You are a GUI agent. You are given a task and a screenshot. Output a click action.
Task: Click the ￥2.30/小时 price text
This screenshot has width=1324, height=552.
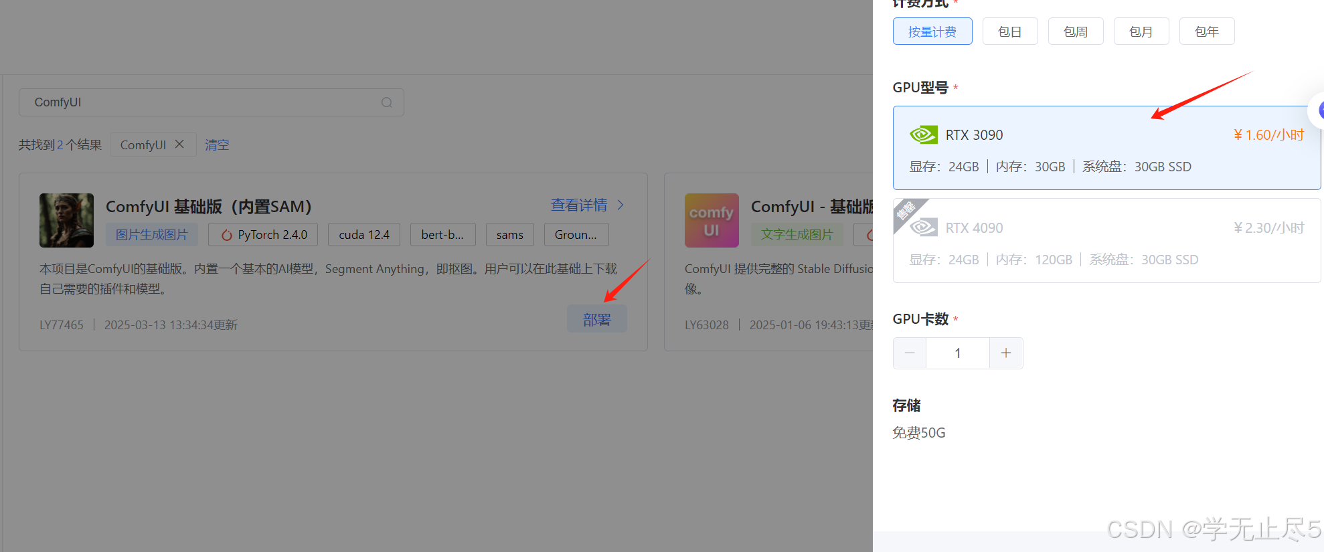(1268, 228)
